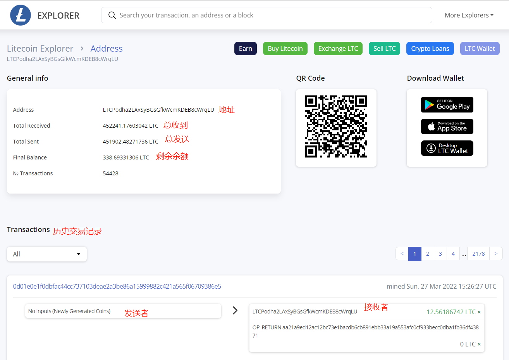The height and width of the screenshot is (360, 509).
Task: Click the Earn button
Action: [x=245, y=48]
